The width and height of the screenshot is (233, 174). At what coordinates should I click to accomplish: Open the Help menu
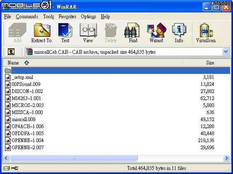(106, 17)
